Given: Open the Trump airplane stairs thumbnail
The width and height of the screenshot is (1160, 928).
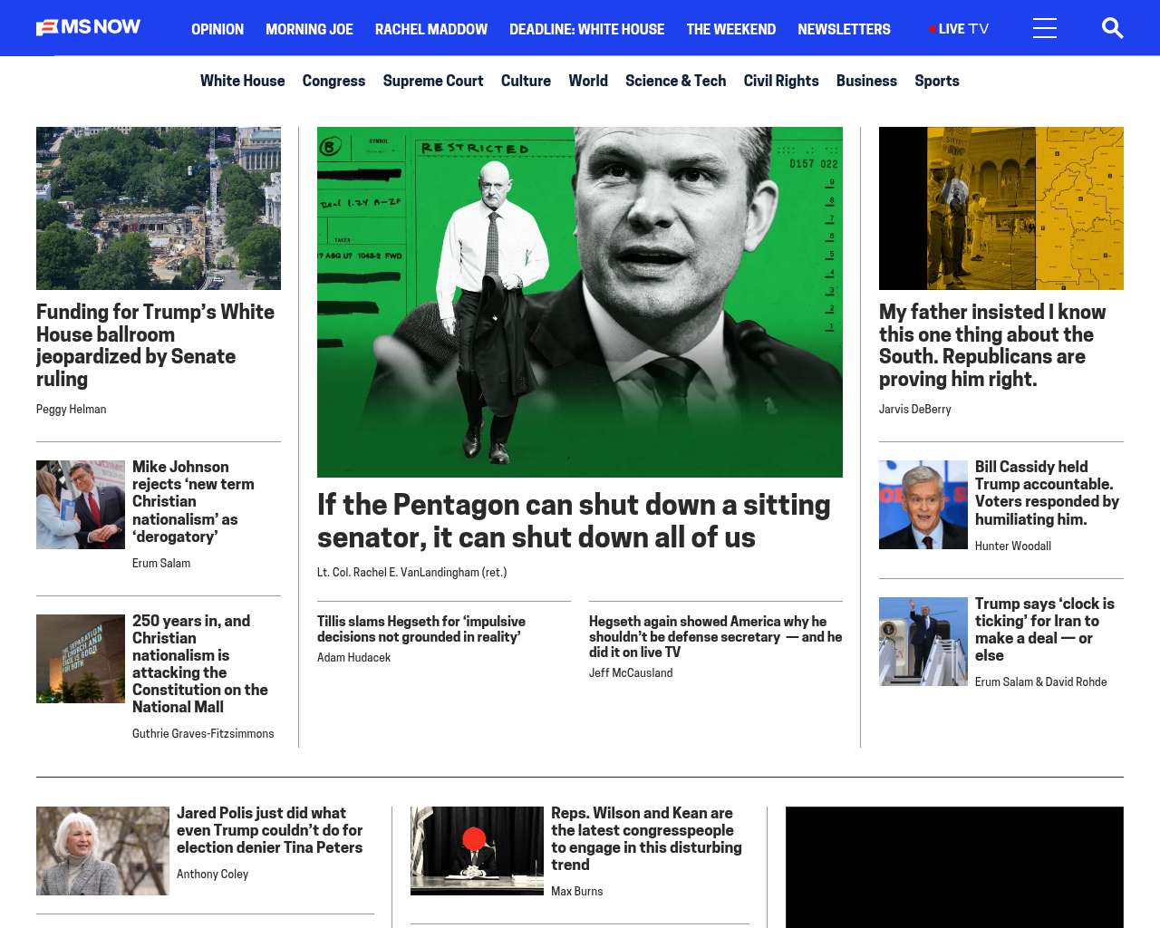Looking at the screenshot, I should tap(923, 642).
